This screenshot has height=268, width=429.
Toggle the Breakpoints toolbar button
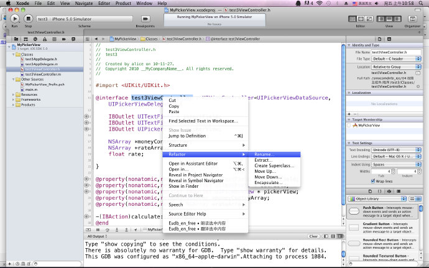tap(145, 19)
